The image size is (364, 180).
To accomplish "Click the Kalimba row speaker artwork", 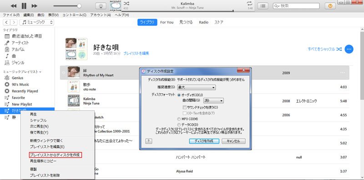I will (x=74, y=101).
